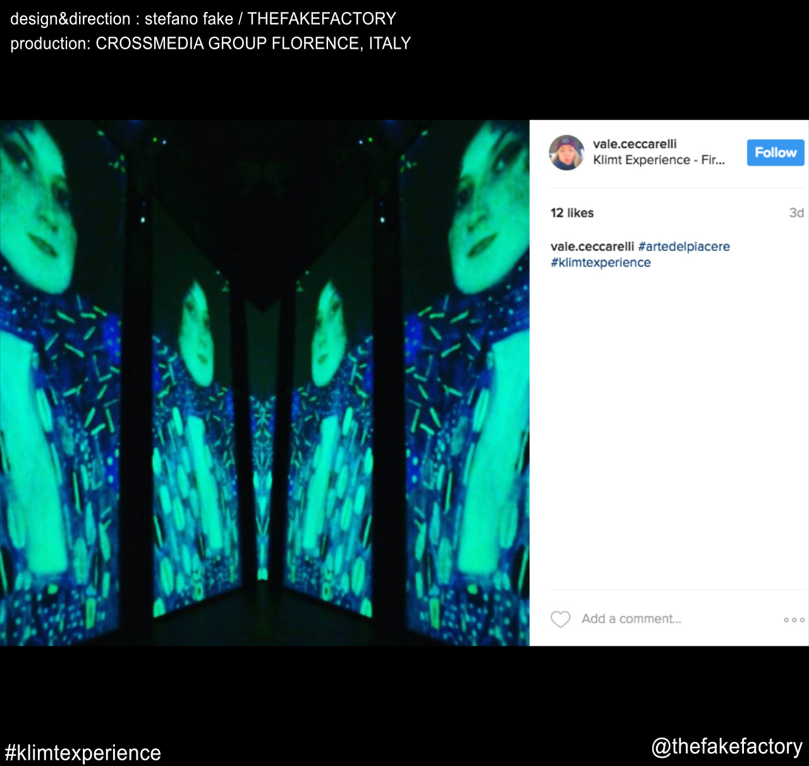809x766 pixels.
Task: Follow the vale.ceccarelli account
Action: pyautogui.click(x=776, y=152)
